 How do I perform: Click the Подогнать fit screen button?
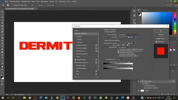[40, 5]
